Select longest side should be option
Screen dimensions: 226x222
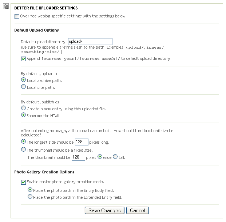(x=23, y=141)
